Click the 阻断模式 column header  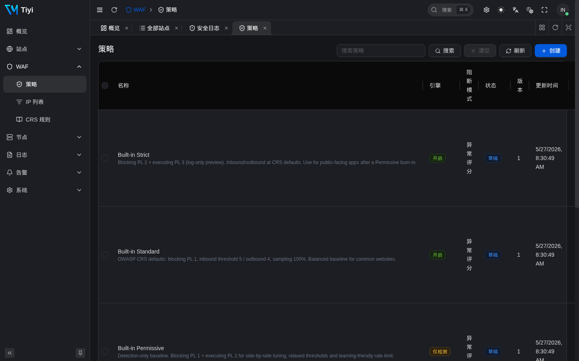click(x=469, y=85)
